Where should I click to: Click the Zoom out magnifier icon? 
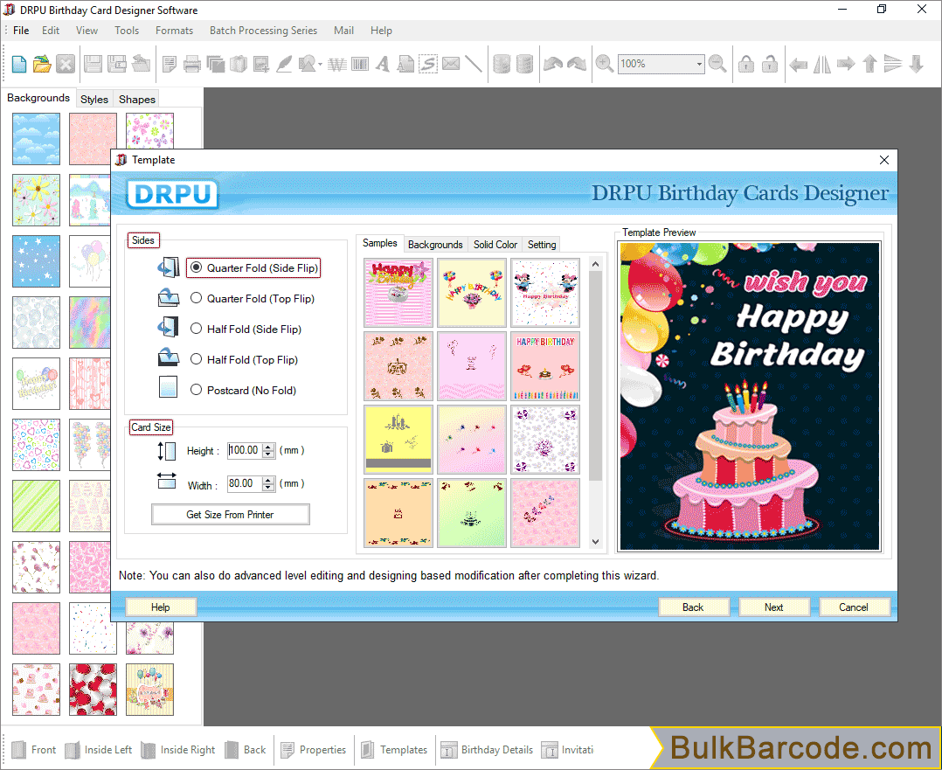point(717,64)
